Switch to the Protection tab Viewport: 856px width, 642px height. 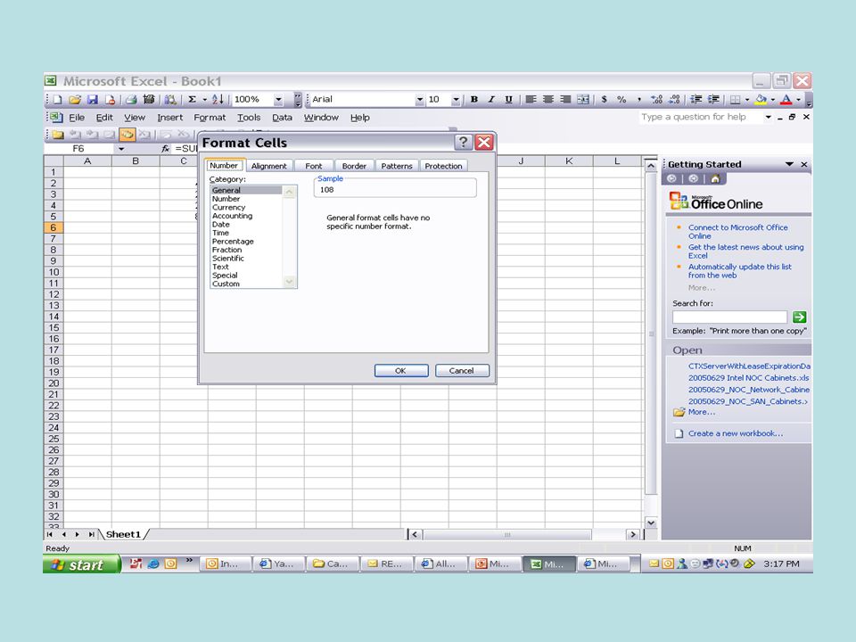pyautogui.click(x=443, y=166)
